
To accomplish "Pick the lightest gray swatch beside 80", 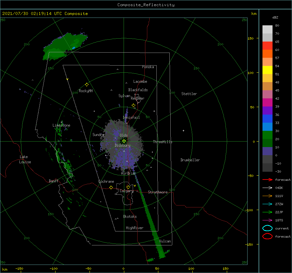I will tap(267, 30).
